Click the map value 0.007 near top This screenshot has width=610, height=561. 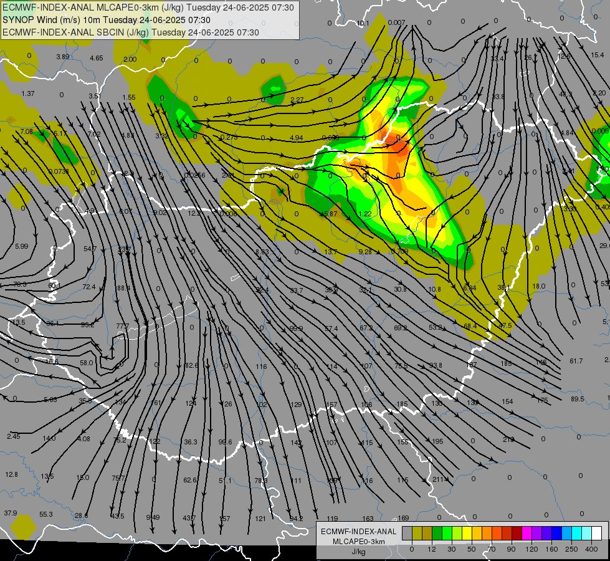pyautogui.click(x=396, y=22)
